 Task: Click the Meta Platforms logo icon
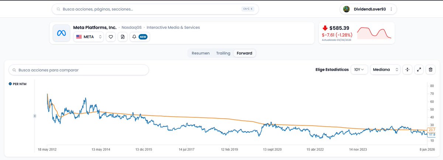coord(61,33)
